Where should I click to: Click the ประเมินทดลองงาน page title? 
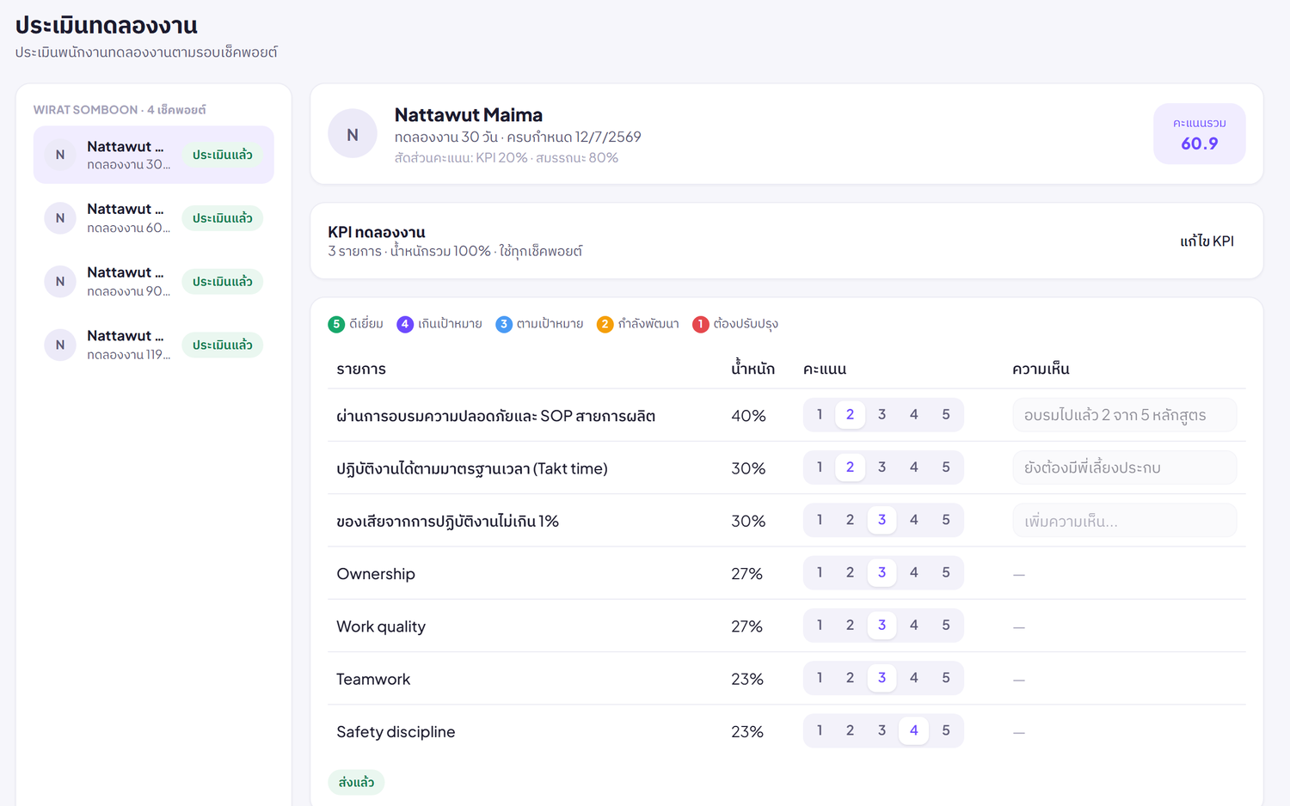107,26
